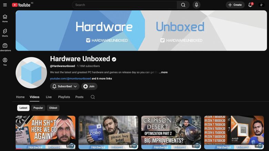The image size is (269, 151).
Task: Click the Create plus button
Action: pos(235,5)
